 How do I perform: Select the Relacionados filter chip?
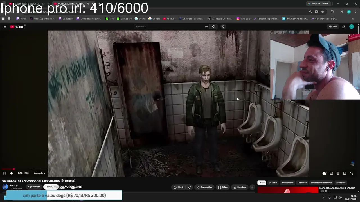point(287,183)
